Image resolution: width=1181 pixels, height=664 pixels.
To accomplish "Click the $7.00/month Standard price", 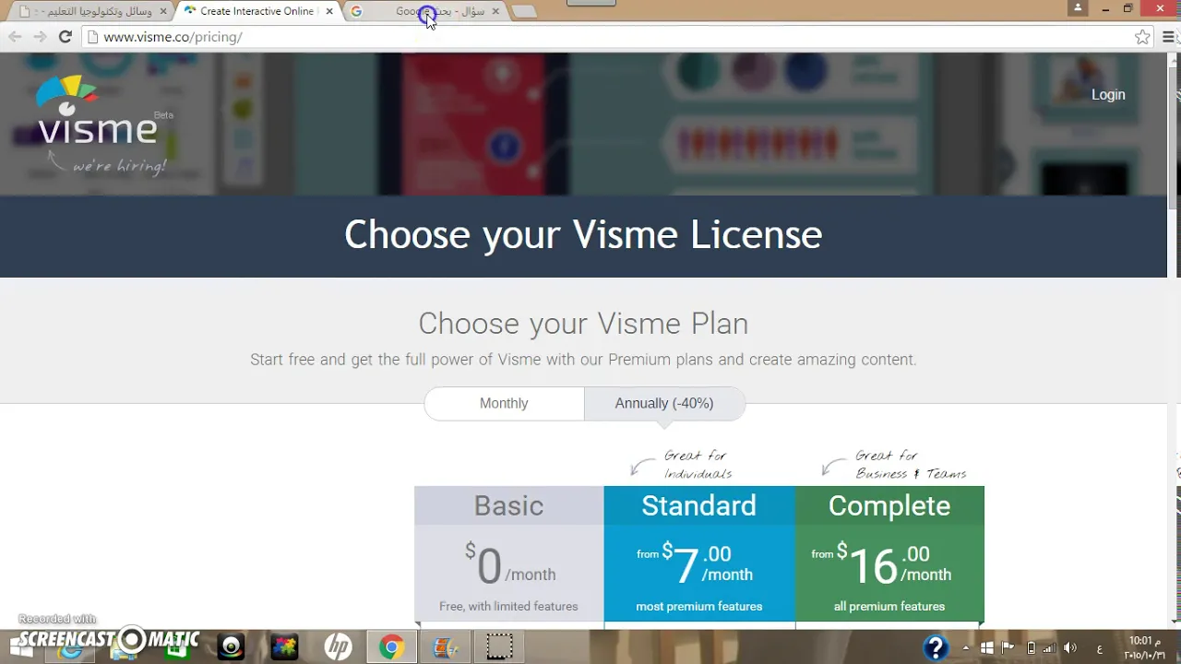I will coord(695,565).
